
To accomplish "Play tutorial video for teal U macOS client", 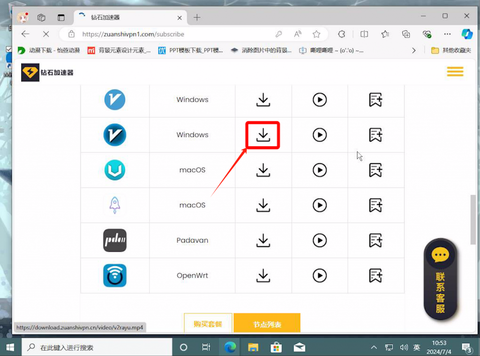I will (320, 170).
